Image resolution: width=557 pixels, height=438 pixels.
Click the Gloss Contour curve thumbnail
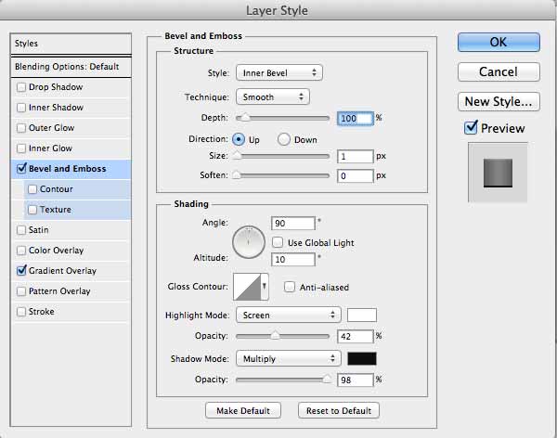pyautogui.click(x=247, y=287)
